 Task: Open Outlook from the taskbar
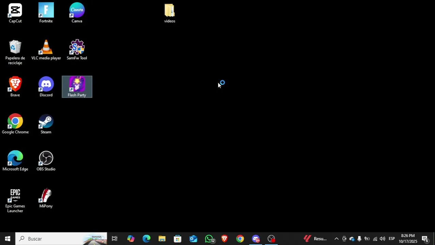coord(193,239)
